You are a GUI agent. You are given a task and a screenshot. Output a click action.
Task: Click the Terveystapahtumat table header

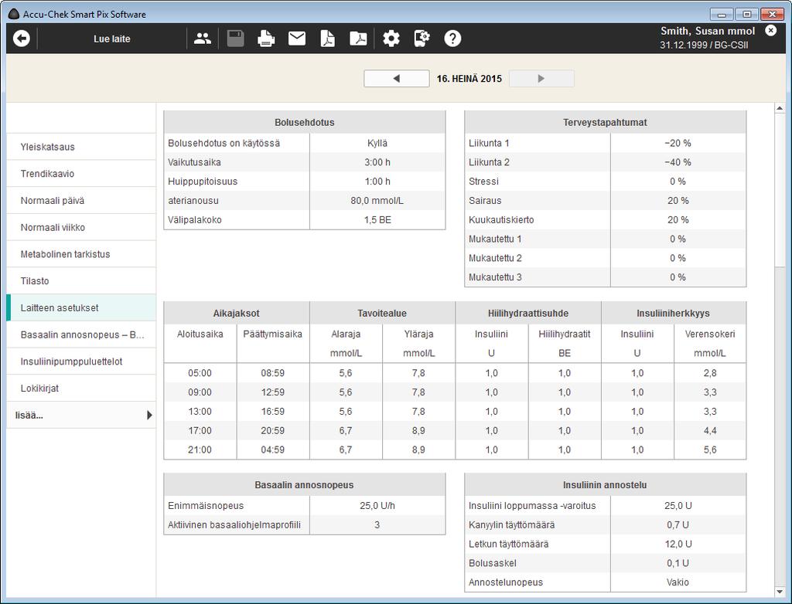click(x=605, y=122)
